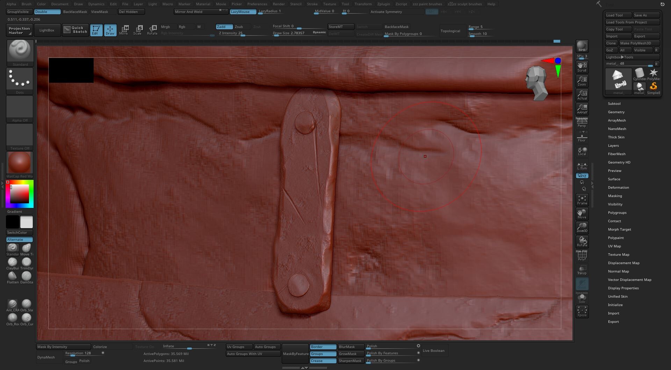
Task: Expand the Subtool palette section
Action: (x=614, y=104)
